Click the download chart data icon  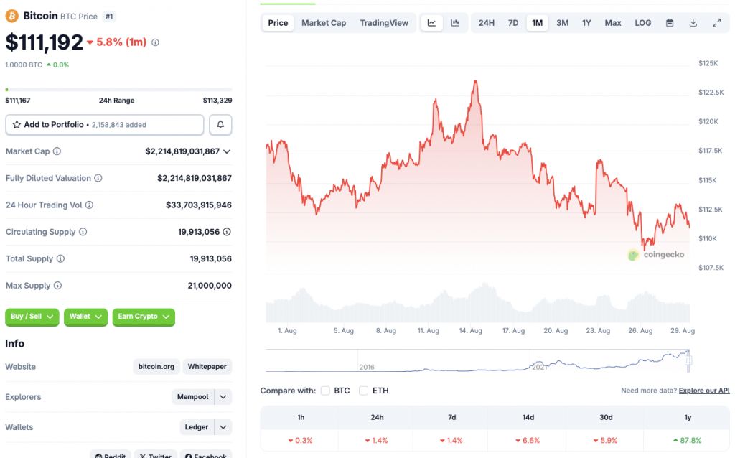(693, 22)
